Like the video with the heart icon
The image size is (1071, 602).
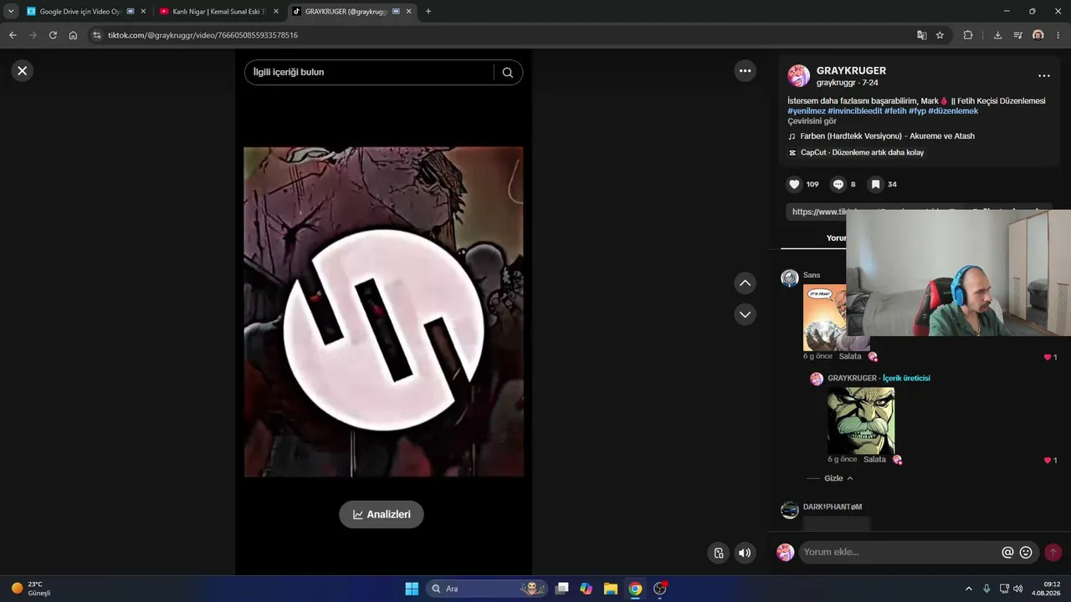click(793, 185)
